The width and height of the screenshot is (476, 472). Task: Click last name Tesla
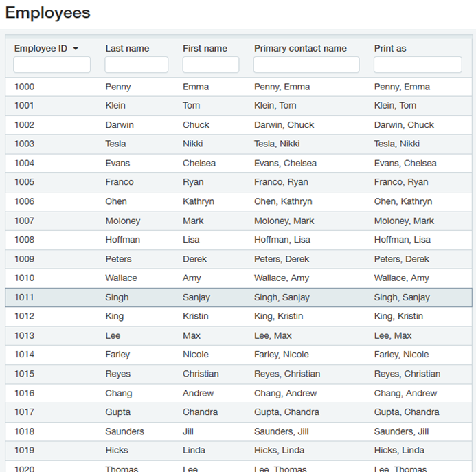(x=115, y=144)
